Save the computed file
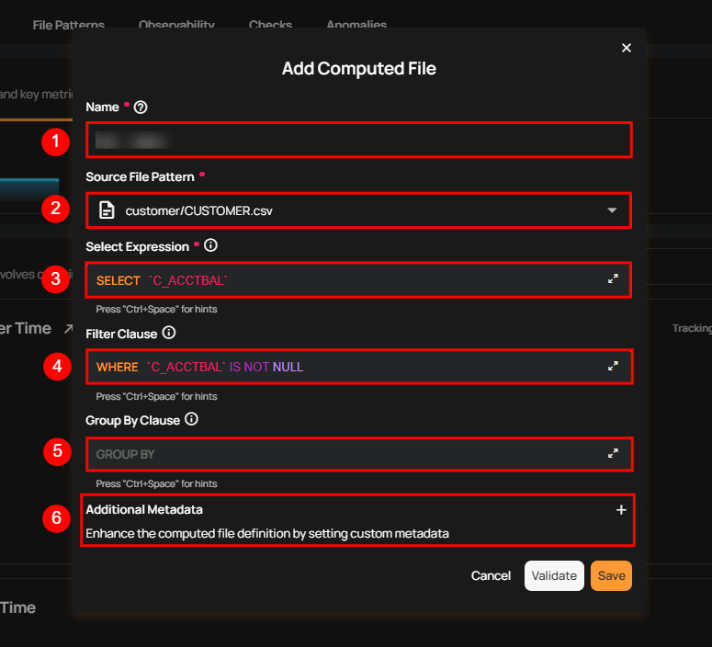 [611, 575]
